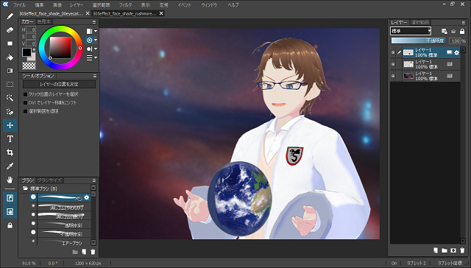
Task: Select the rectangular Selection tool
Action: pyautogui.click(x=10, y=85)
